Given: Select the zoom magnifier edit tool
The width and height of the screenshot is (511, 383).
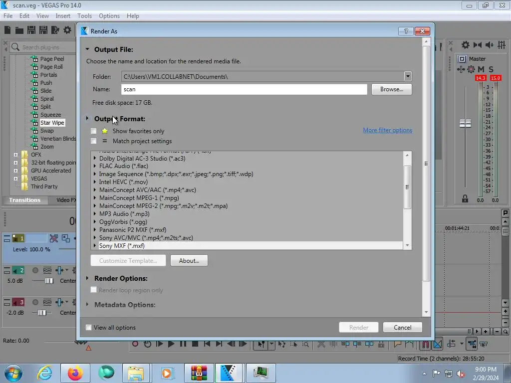Looking at the screenshot, I should pos(305,344).
